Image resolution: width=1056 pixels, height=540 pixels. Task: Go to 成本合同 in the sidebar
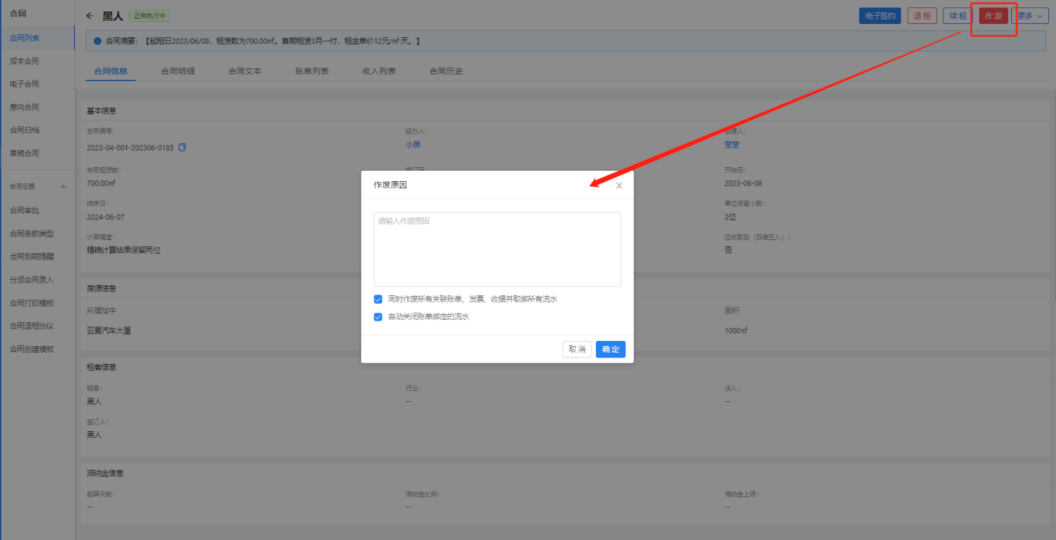click(x=25, y=61)
